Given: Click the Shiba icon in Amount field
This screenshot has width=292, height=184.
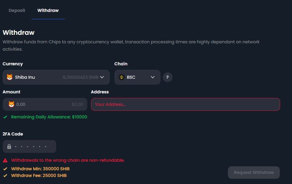Looking at the screenshot, I should [x=11, y=104].
